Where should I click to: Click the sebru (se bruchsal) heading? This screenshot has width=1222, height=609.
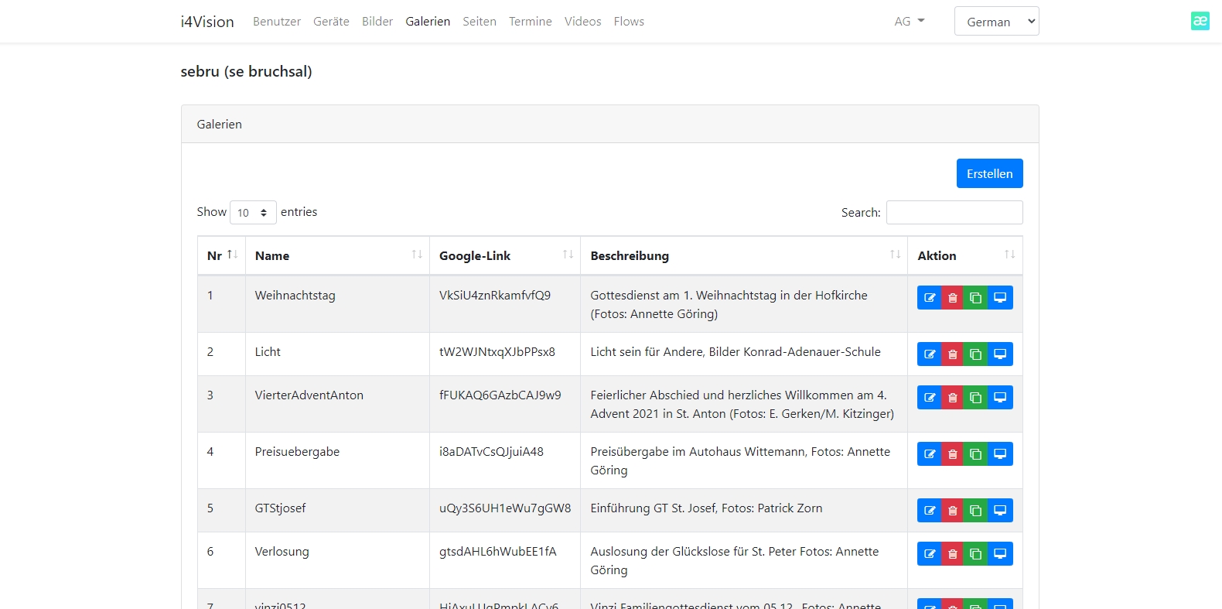pyautogui.click(x=246, y=71)
